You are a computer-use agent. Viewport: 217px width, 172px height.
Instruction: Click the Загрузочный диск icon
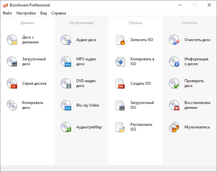12,62
